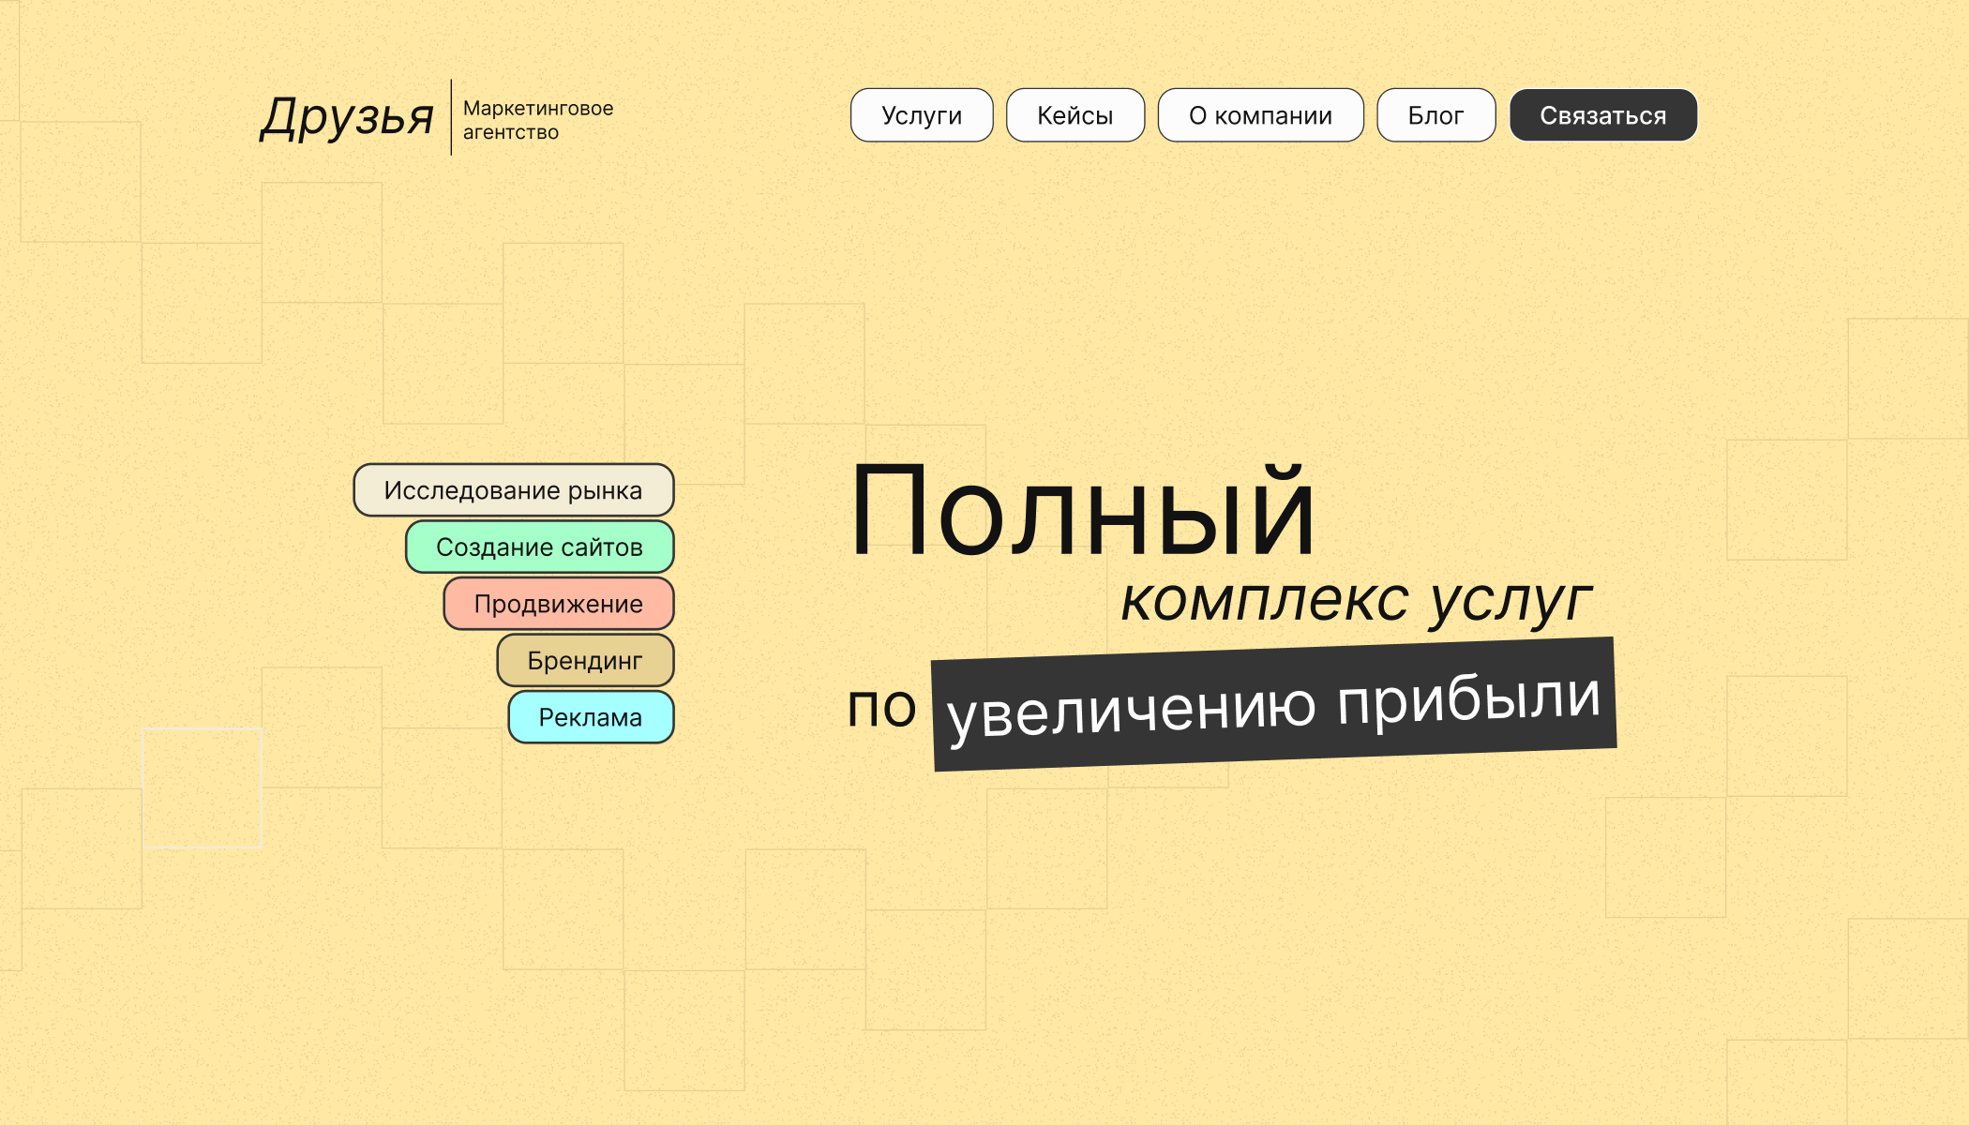This screenshot has height=1125, width=1969.
Task: Go to the Кейсы page
Action: [1075, 115]
